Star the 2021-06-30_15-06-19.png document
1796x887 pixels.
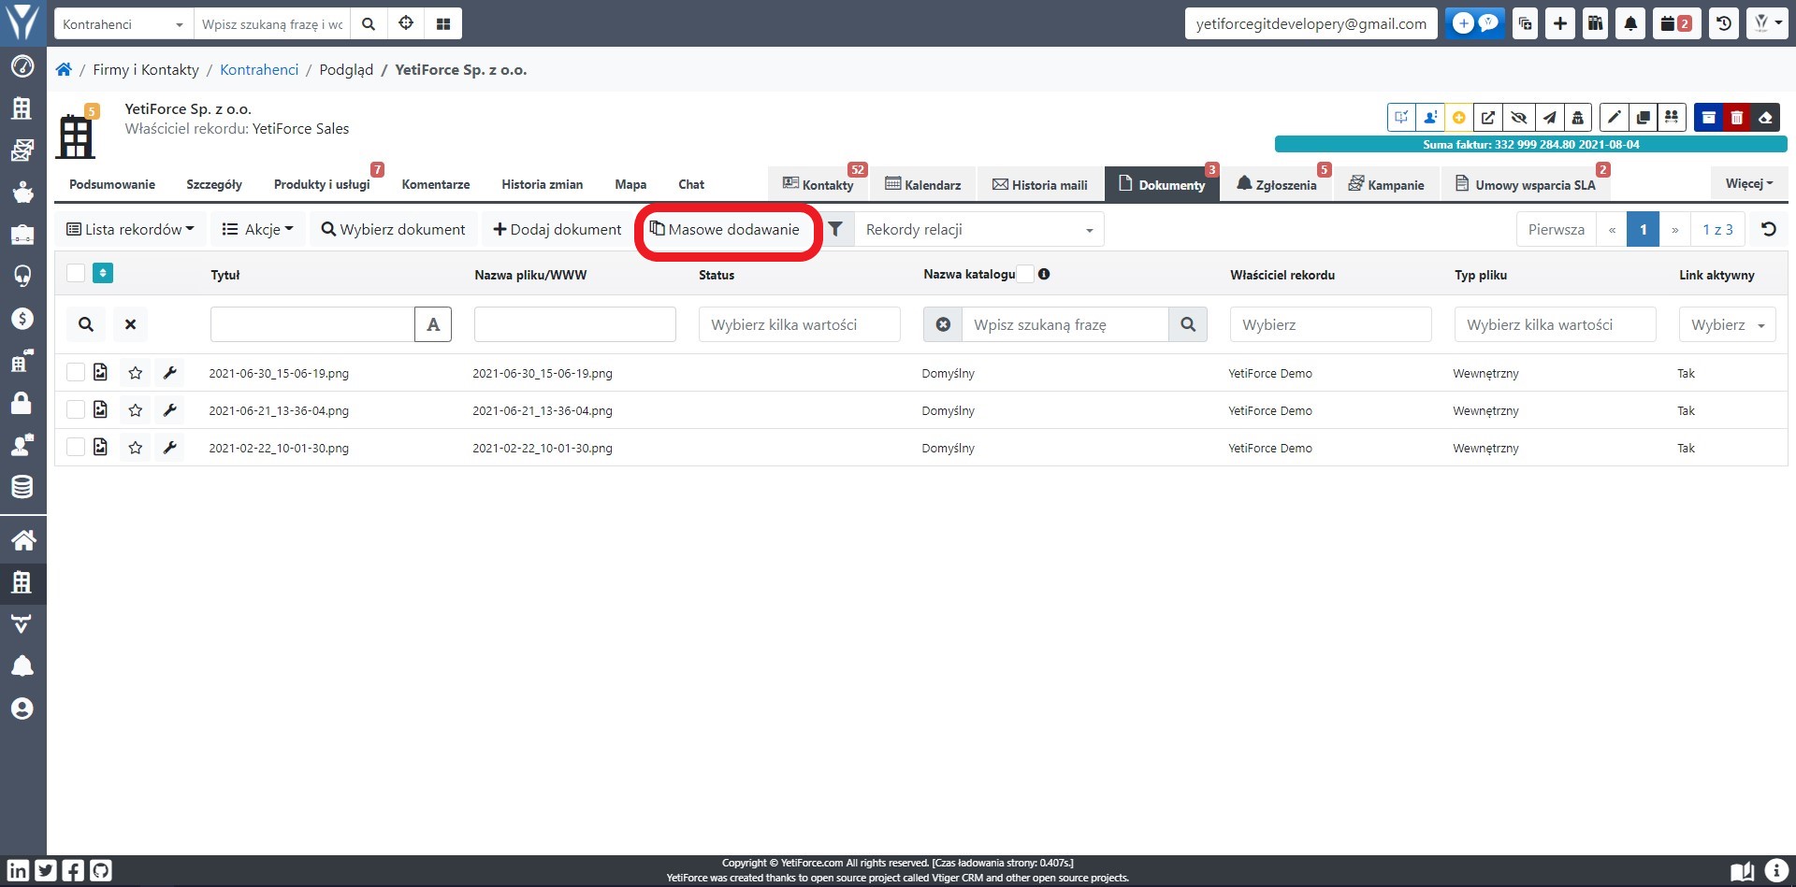136,372
